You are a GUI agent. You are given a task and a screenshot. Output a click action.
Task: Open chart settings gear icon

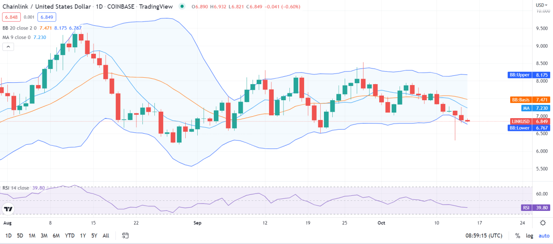click(543, 223)
